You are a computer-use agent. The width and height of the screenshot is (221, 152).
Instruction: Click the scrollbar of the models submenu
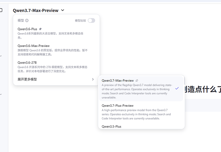184,81
